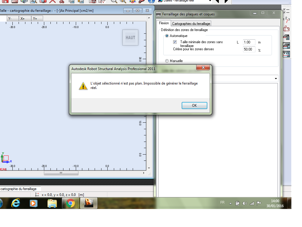Viewport: 302px width, 227px height.
Task: Click the horizontal scrollbar thumb in Dalle view
Action: [61, 173]
